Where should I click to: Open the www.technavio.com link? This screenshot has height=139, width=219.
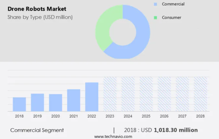(113, 137)
